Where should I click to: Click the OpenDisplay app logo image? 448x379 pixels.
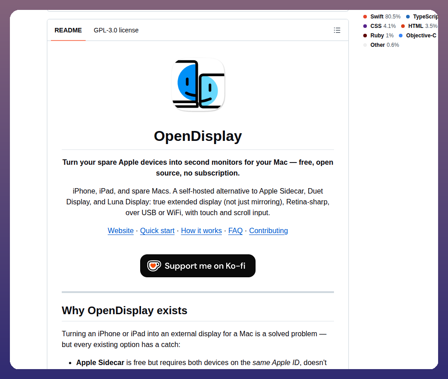(x=198, y=85)
